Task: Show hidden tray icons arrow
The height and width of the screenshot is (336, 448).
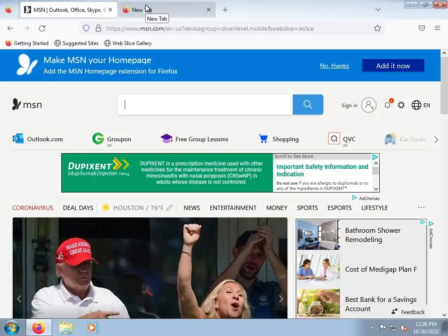Action: (372, 328)
